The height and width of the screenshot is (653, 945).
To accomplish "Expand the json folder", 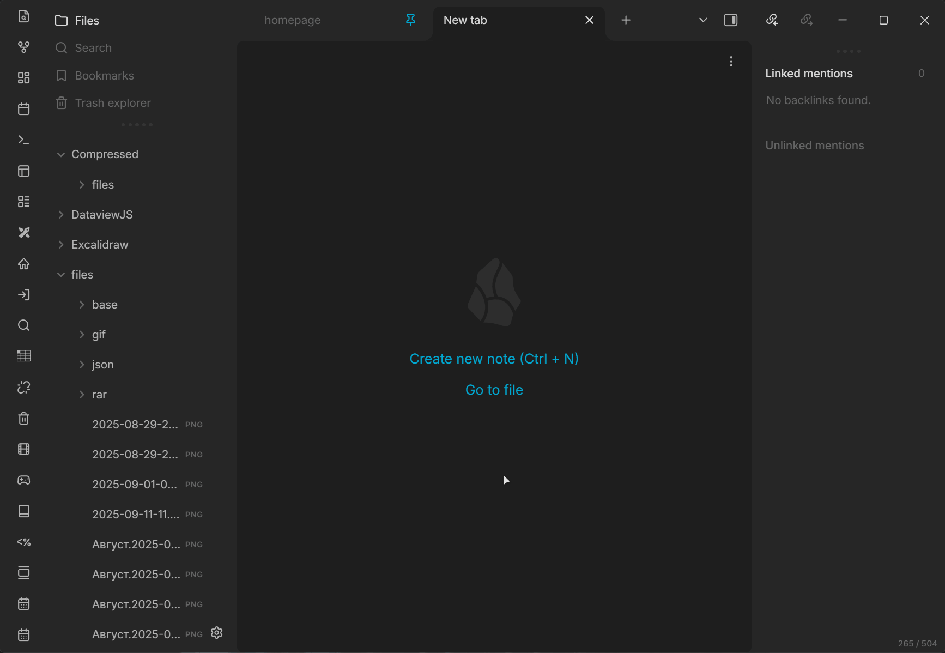I will point(82,365).
